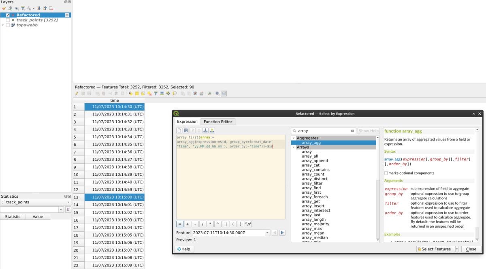486x269 pixels.
Task: Select the Expression tab
Action: (x=188, y=122)
